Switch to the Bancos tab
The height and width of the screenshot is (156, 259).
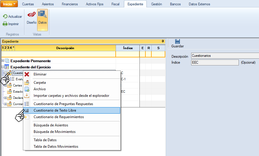click(x=175, y=4)
